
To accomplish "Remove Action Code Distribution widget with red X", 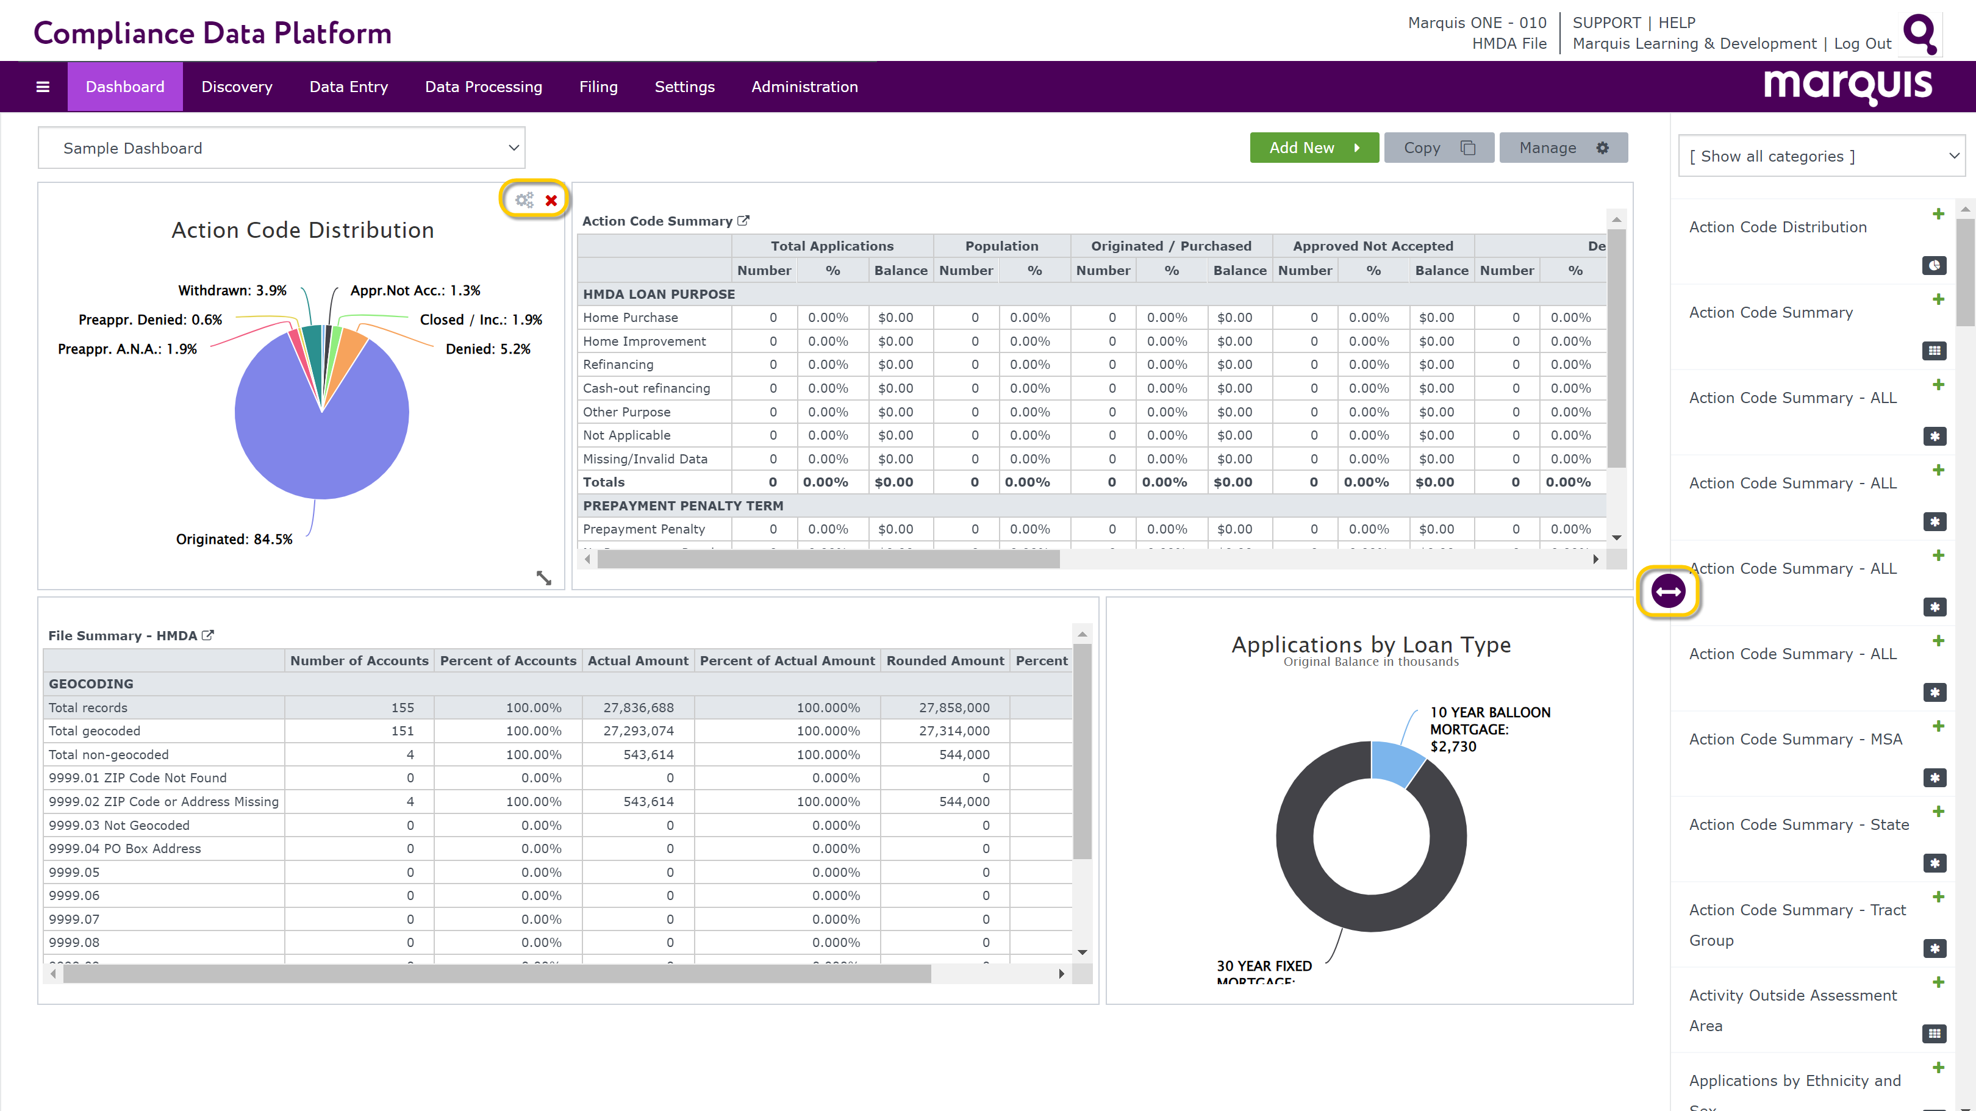I will point(551,201).
